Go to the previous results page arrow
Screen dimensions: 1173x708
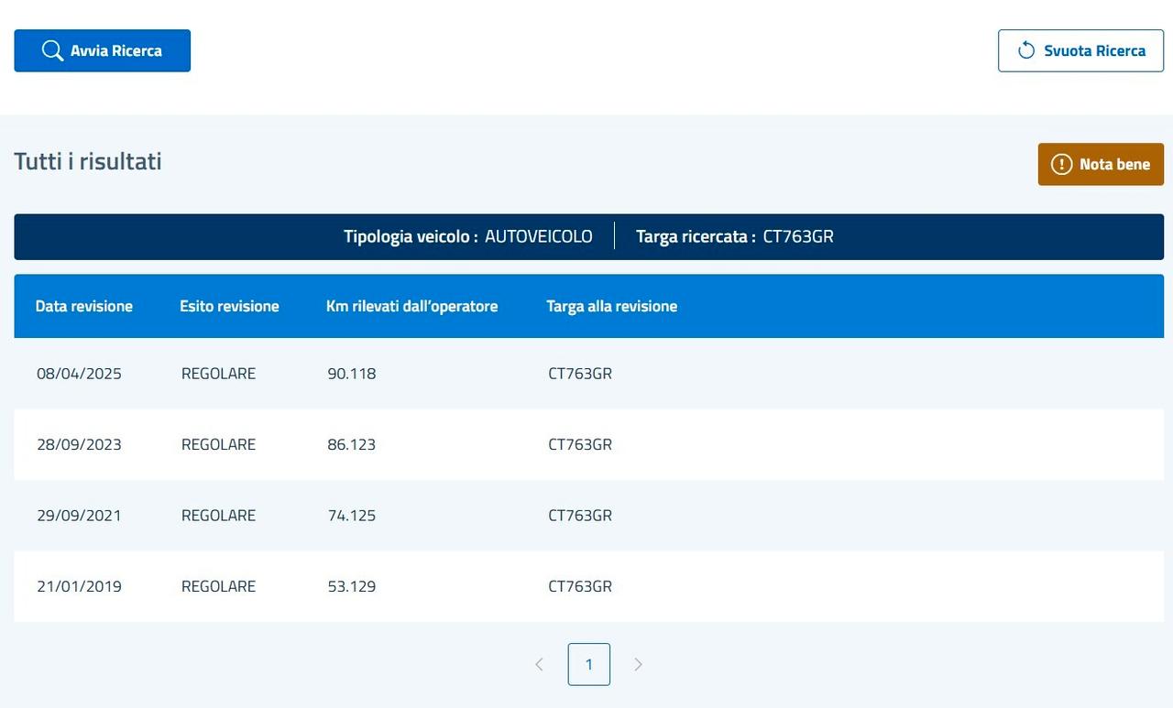point(539,664)
